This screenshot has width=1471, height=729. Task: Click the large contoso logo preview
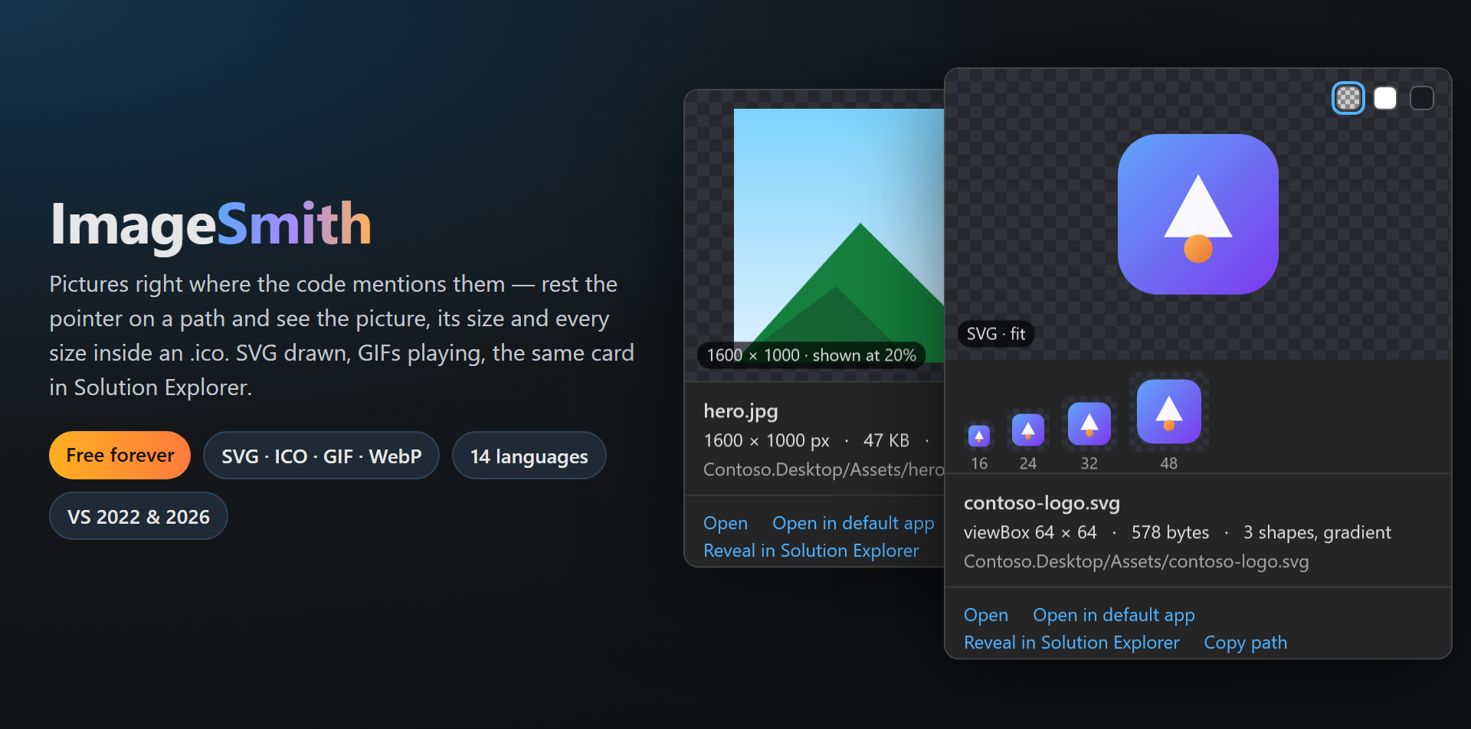[x=1198, y=214]
